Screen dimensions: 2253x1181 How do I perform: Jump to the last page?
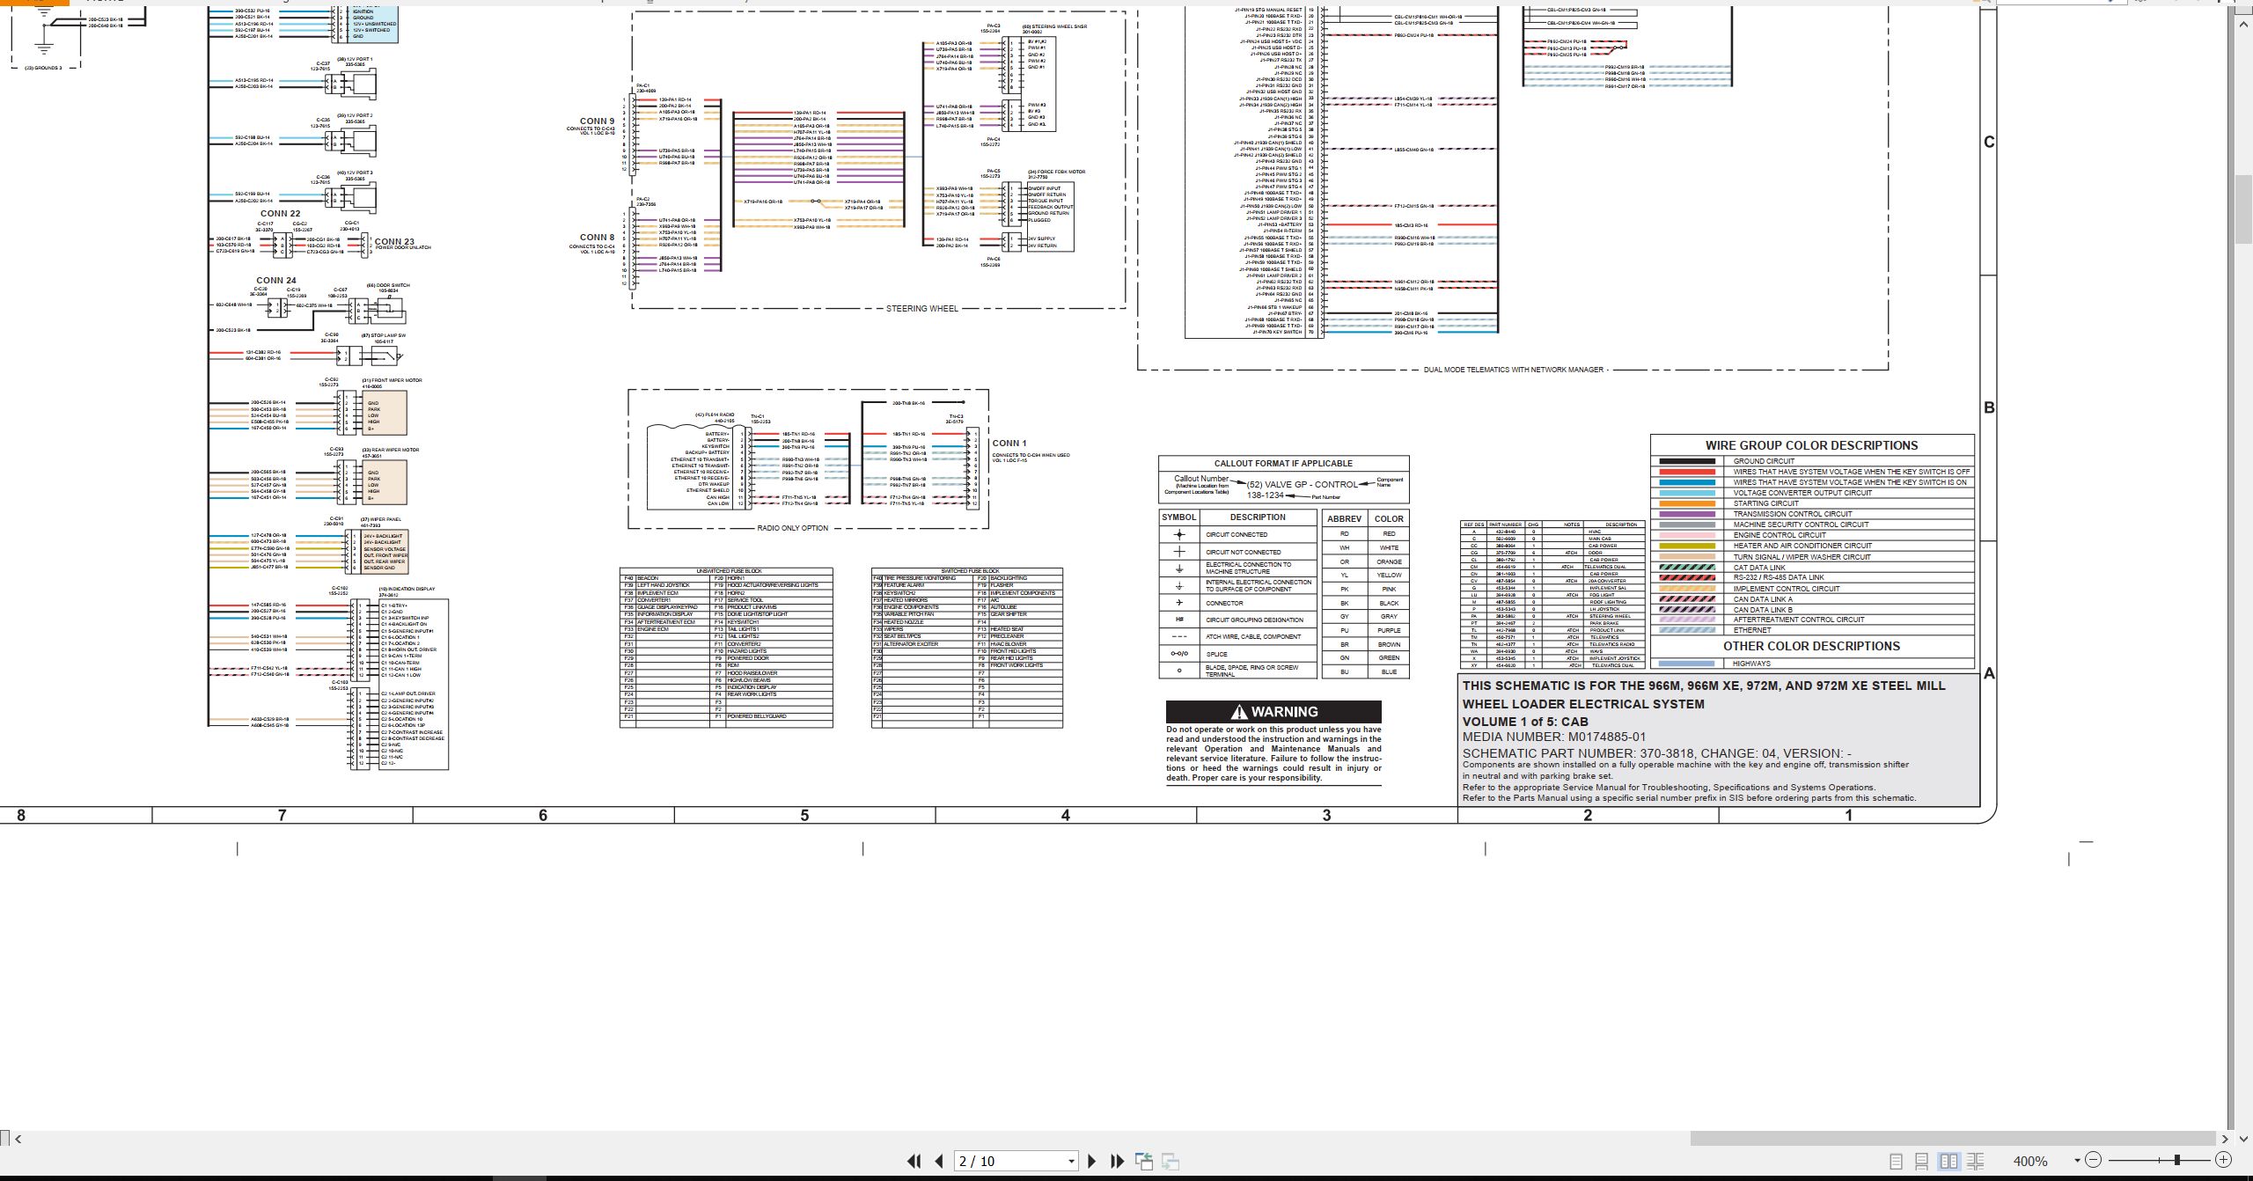click(1117, 1161)
